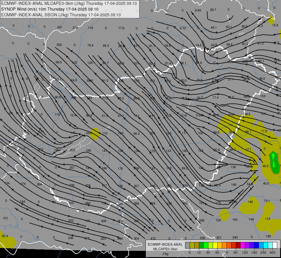The height and width of the screenshot is (258, 281).
Task: Click the value 153
Action: [x=263, y=96]
